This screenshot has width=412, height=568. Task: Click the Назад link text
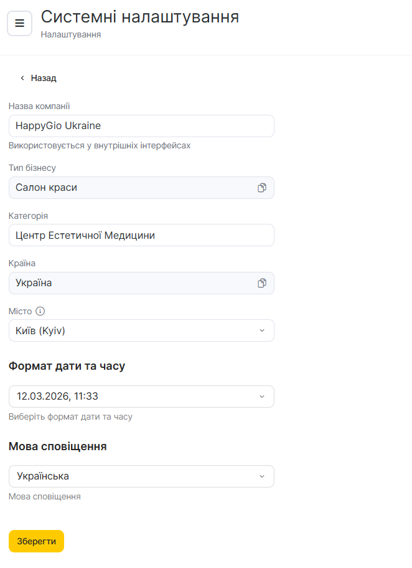(x=44, y=79)
